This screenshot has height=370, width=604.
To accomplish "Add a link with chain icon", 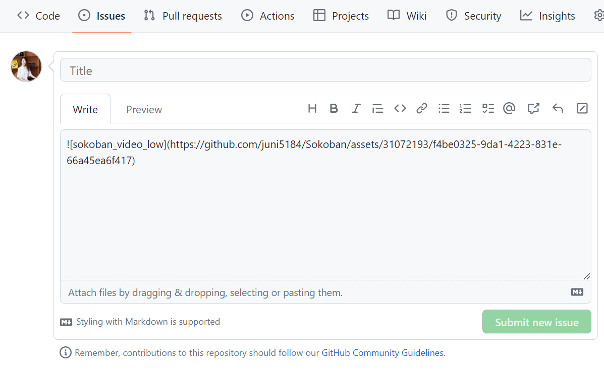I will coord(422,109).
